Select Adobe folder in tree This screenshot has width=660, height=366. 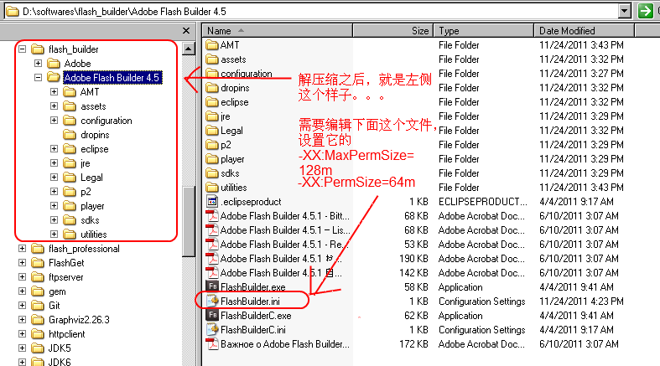pos(77,64)
